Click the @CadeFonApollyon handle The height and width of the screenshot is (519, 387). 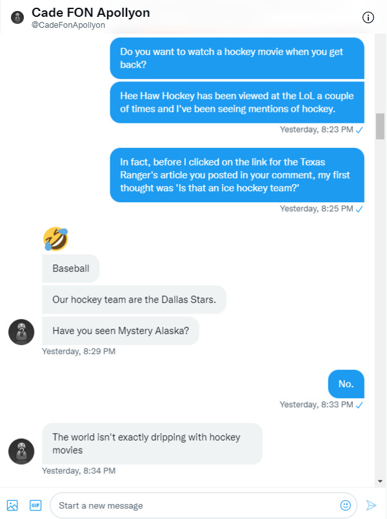click(x=68, y=25)
